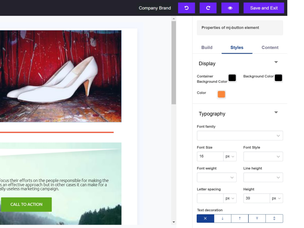Switch to the Build tab
Viewport: 304px width, 228px height.
pyautogui.click(x=207, y=47)
